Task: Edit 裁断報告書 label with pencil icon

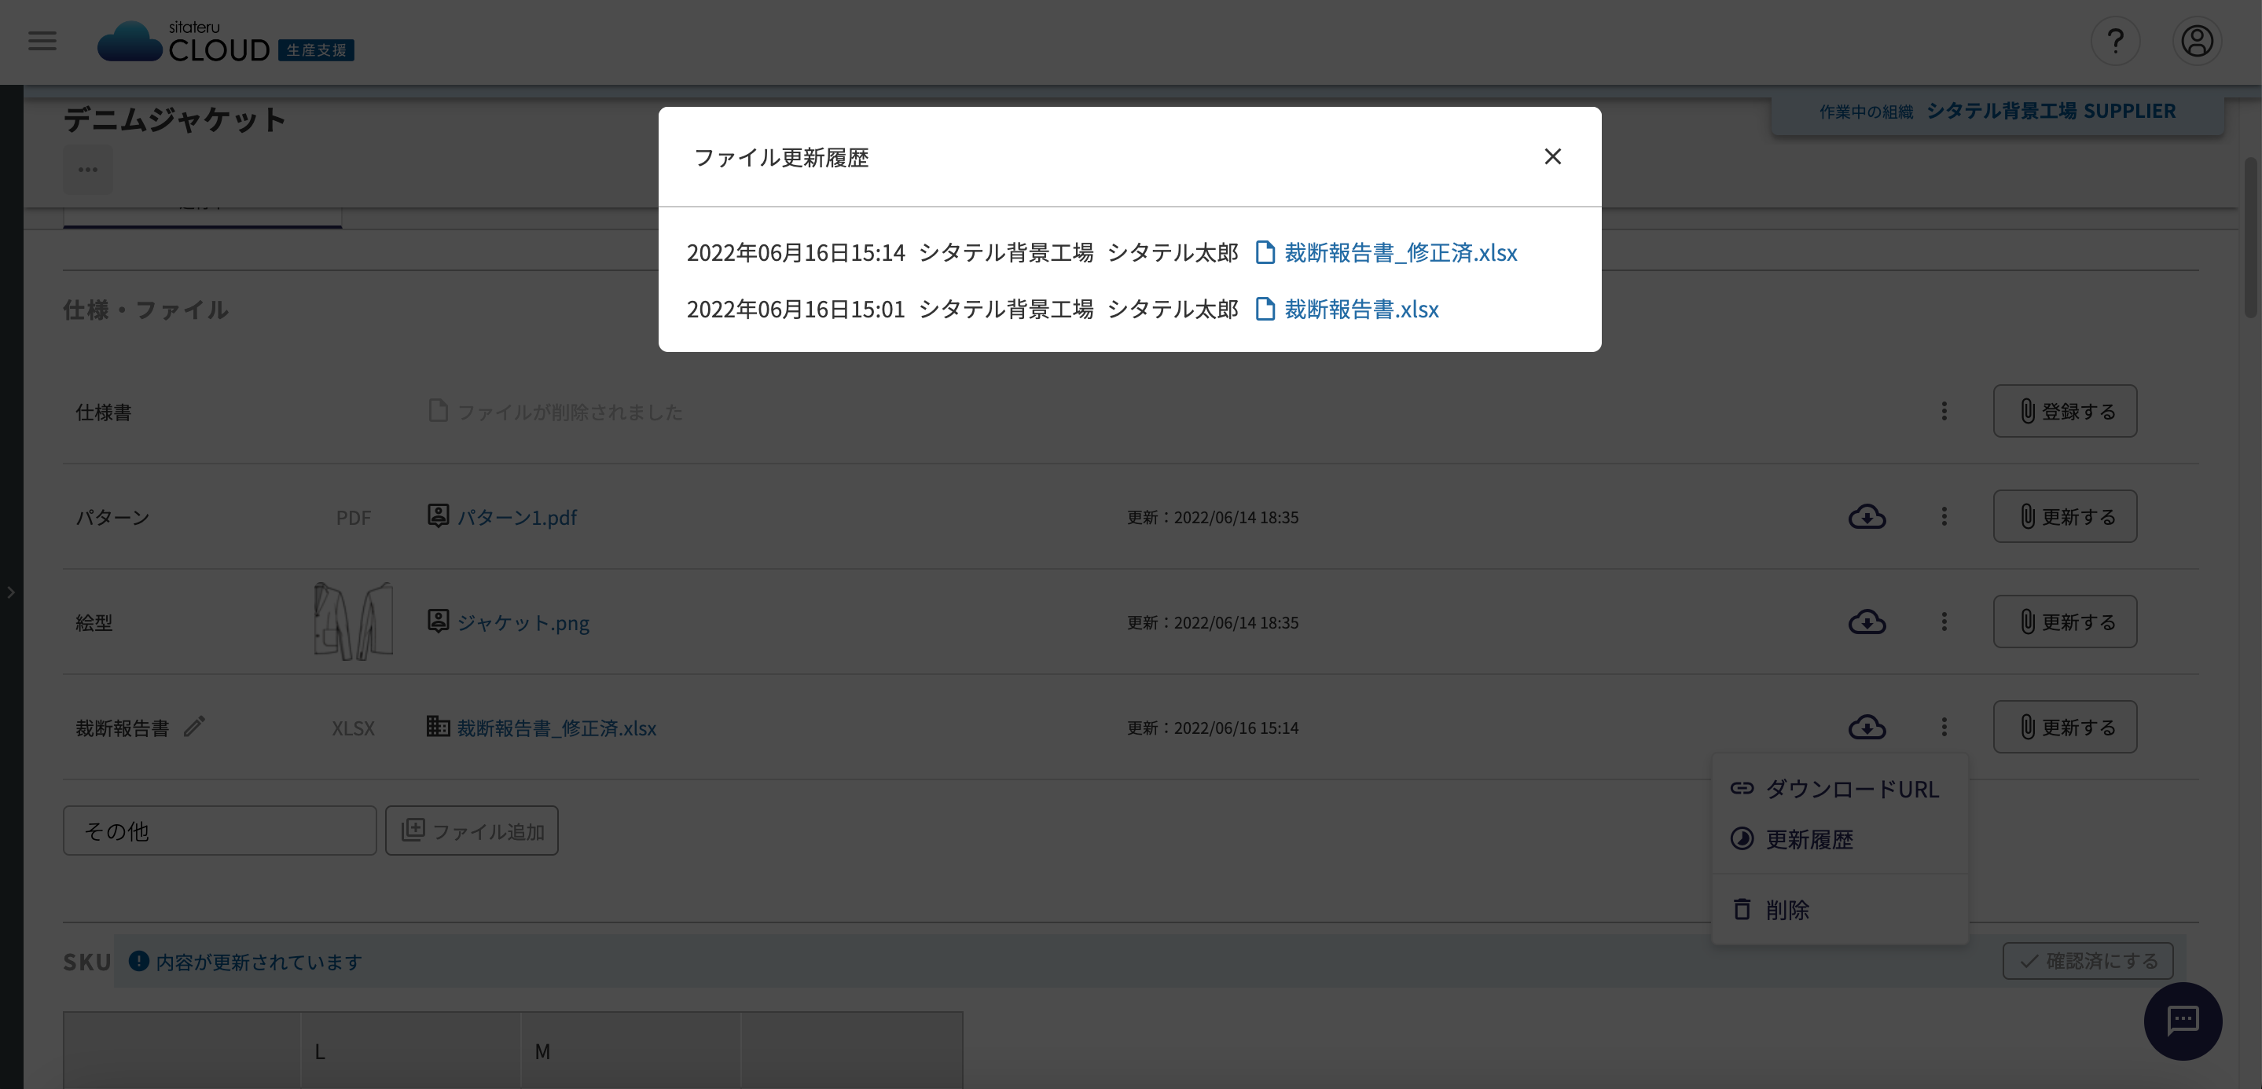Action: click(x=194, y=727)
